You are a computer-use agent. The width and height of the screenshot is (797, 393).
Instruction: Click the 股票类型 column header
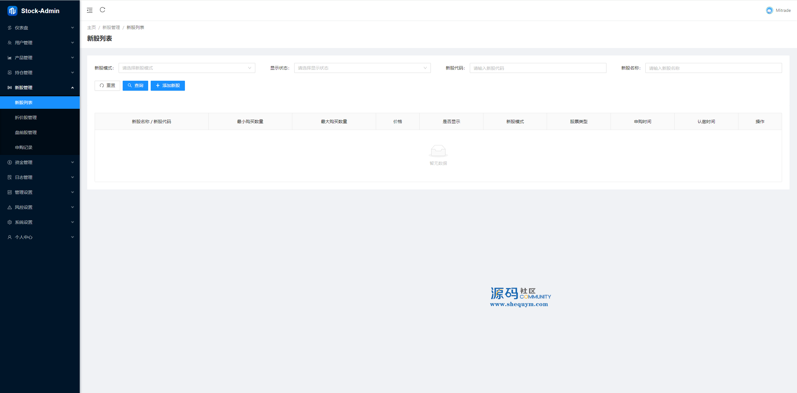tap(579, 122)
